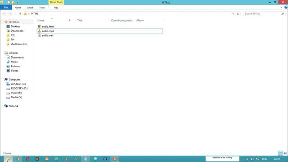Image resolution: width=288 pixels, height=162 pixels.
Task: Expand the ribbon with the chevron
Action: coord(281,8)
